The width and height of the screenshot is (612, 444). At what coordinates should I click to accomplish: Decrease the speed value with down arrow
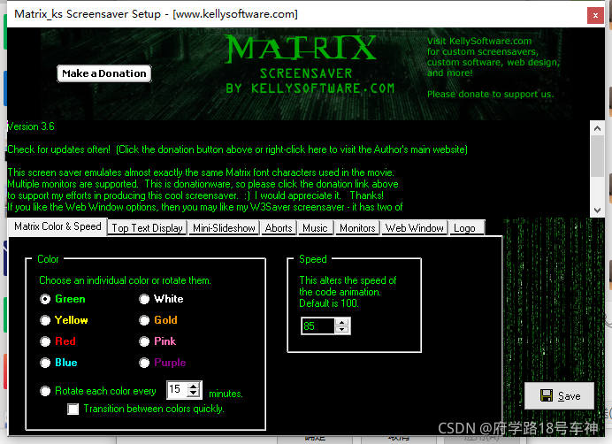click(342, 330)
